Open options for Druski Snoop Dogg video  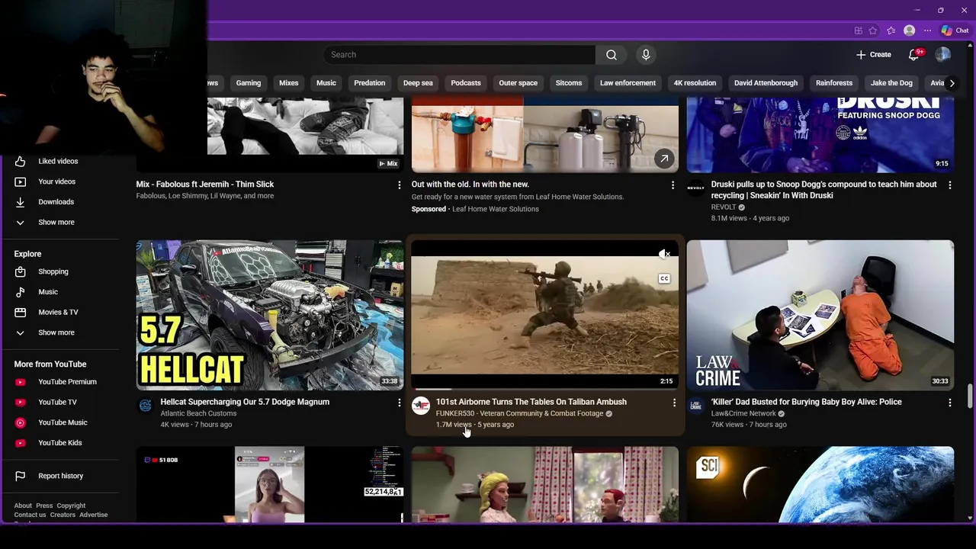click(x=949, y=185)
